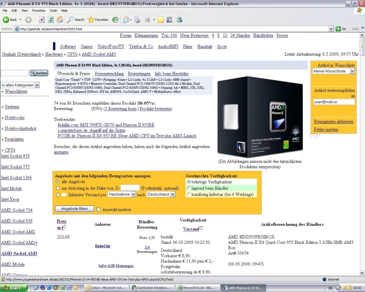Click the 'Angebote filtern' button
Screen dimensions: 365x292
tap(74, 209)
